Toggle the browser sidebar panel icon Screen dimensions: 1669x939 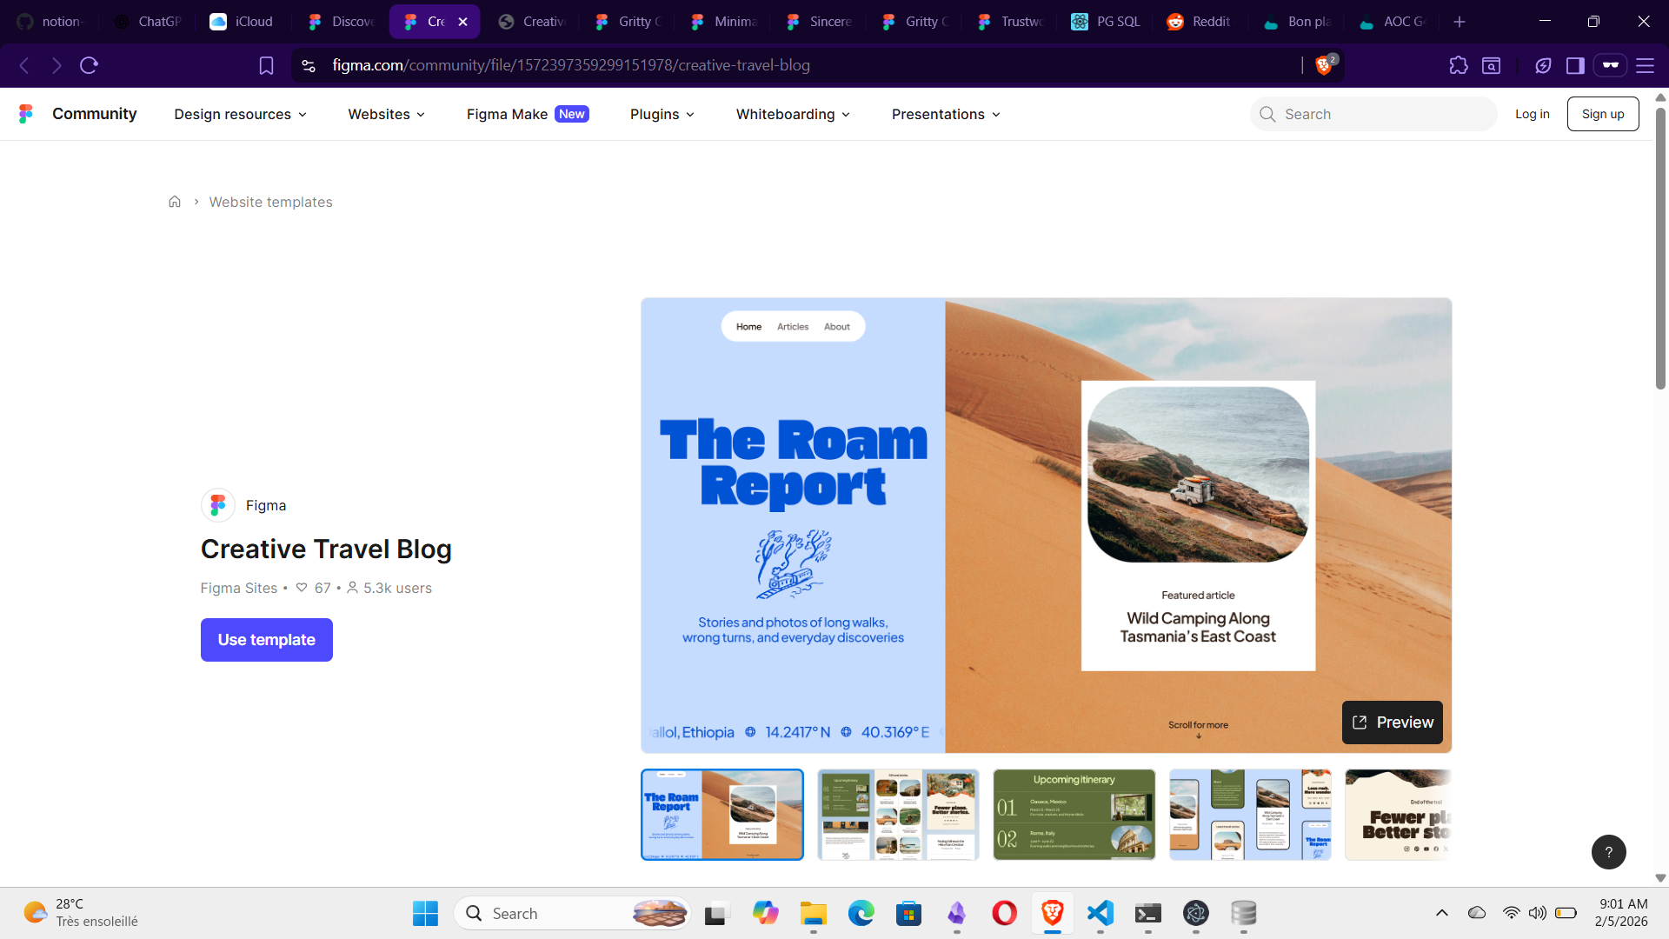click(x=1575, y=65)
